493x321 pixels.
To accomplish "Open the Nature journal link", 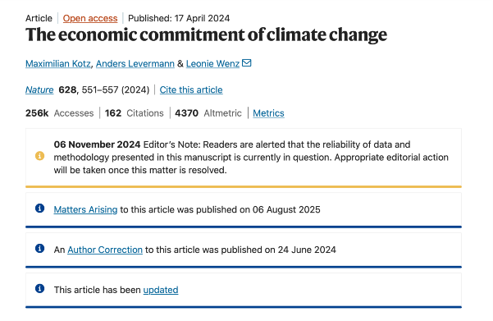I will click(x=39, y=89).
